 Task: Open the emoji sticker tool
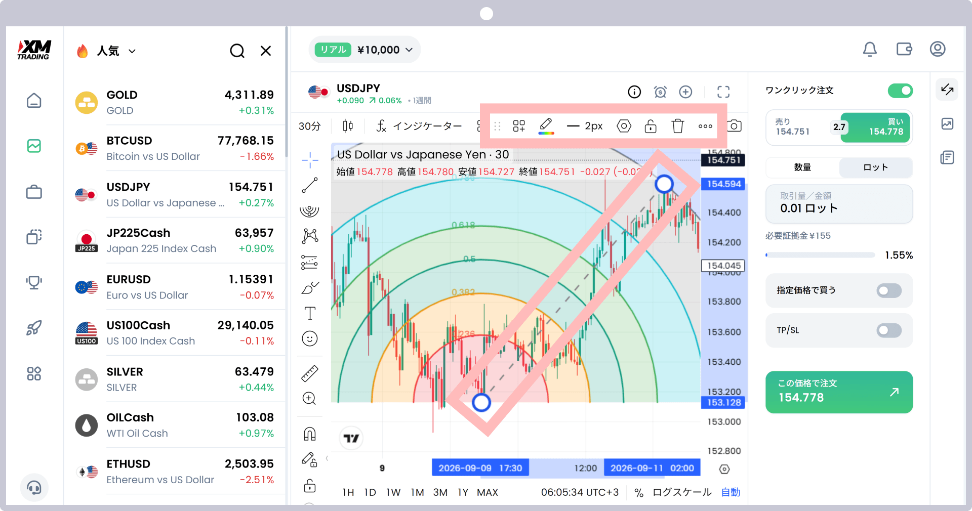pos(310,338)
